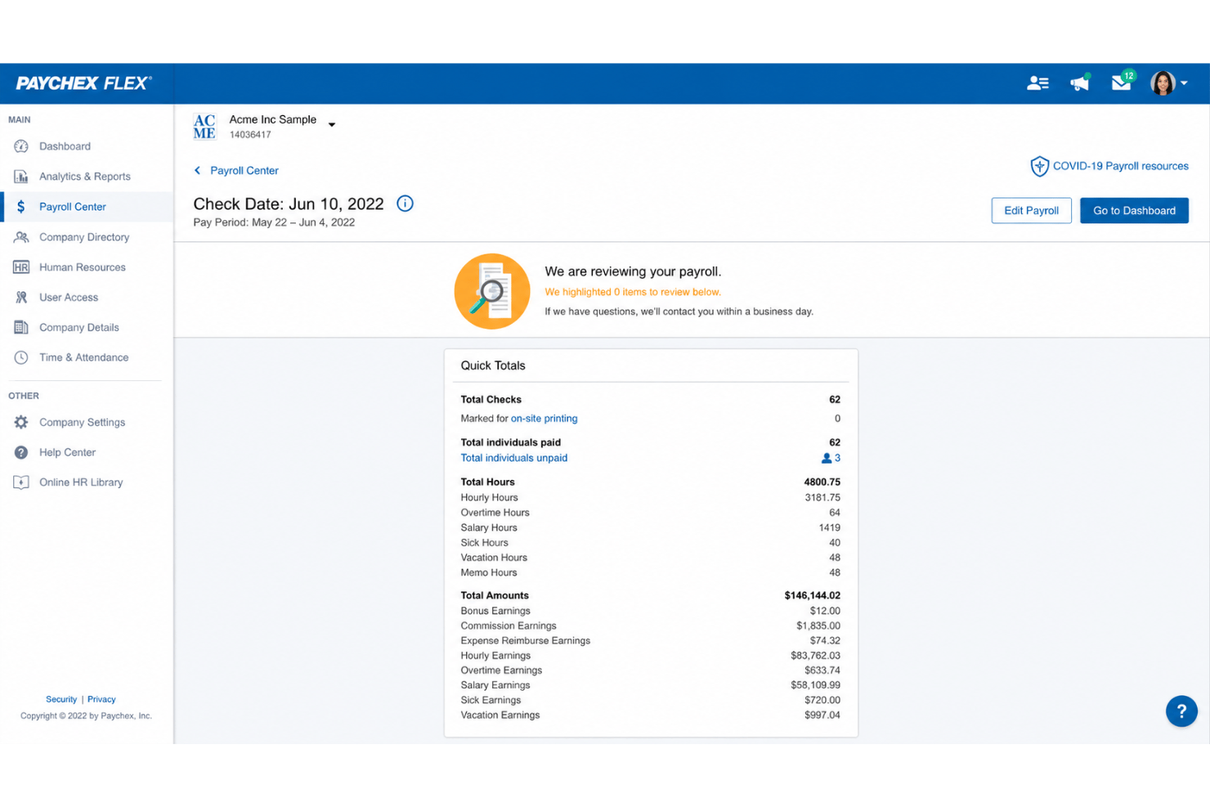Click the check date info icon
The width and height of the screenshot is (1210, 807).
click(405, 204)
